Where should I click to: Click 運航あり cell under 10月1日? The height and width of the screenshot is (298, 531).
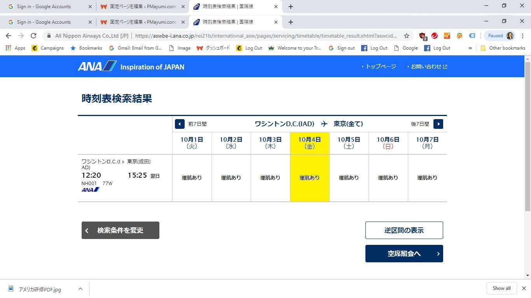pyautogui.click(x=192, y=178)
